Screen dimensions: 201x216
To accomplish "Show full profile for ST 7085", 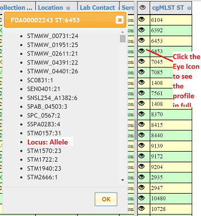I will [x=142, y=72].
